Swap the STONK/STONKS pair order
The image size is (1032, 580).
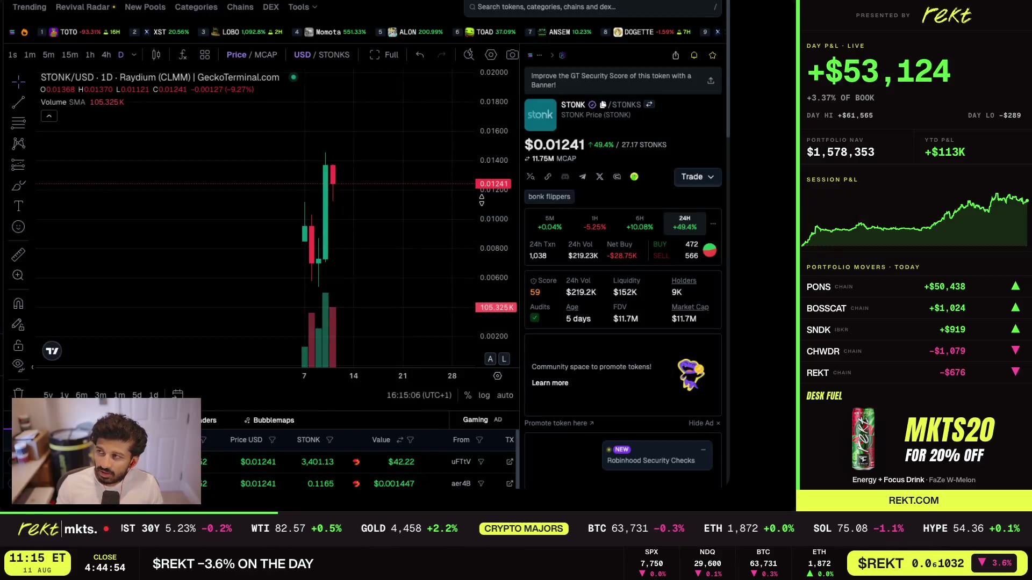(x=649, y=105)
